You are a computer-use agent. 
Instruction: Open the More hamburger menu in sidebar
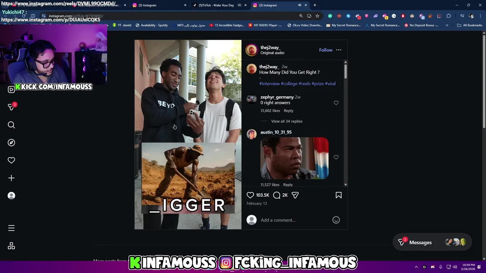coord(11,228)
